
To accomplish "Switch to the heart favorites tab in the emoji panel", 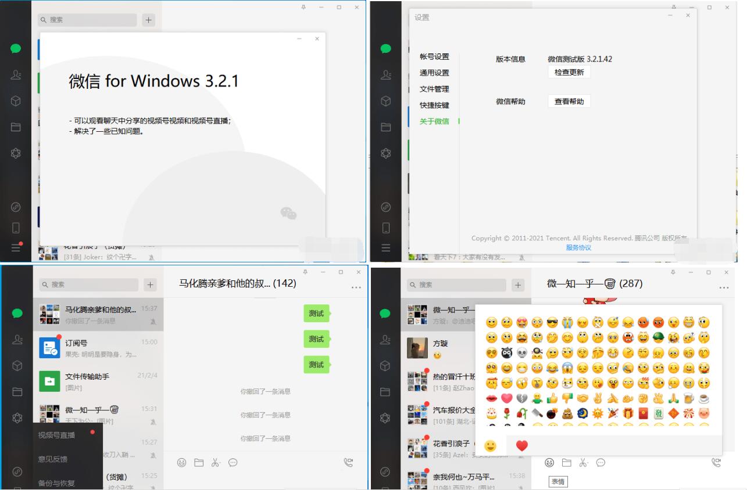I will point(522,445).
